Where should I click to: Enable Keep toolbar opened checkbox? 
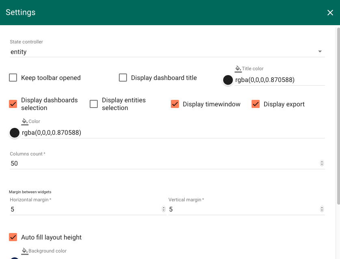[13, 78]
